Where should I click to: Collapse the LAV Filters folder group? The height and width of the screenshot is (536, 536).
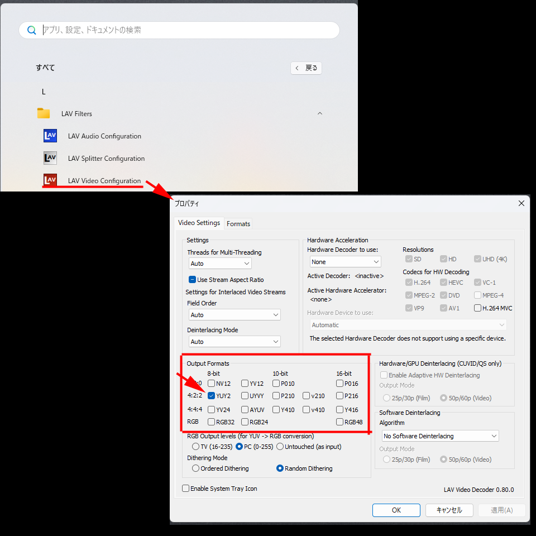(320, 113)
